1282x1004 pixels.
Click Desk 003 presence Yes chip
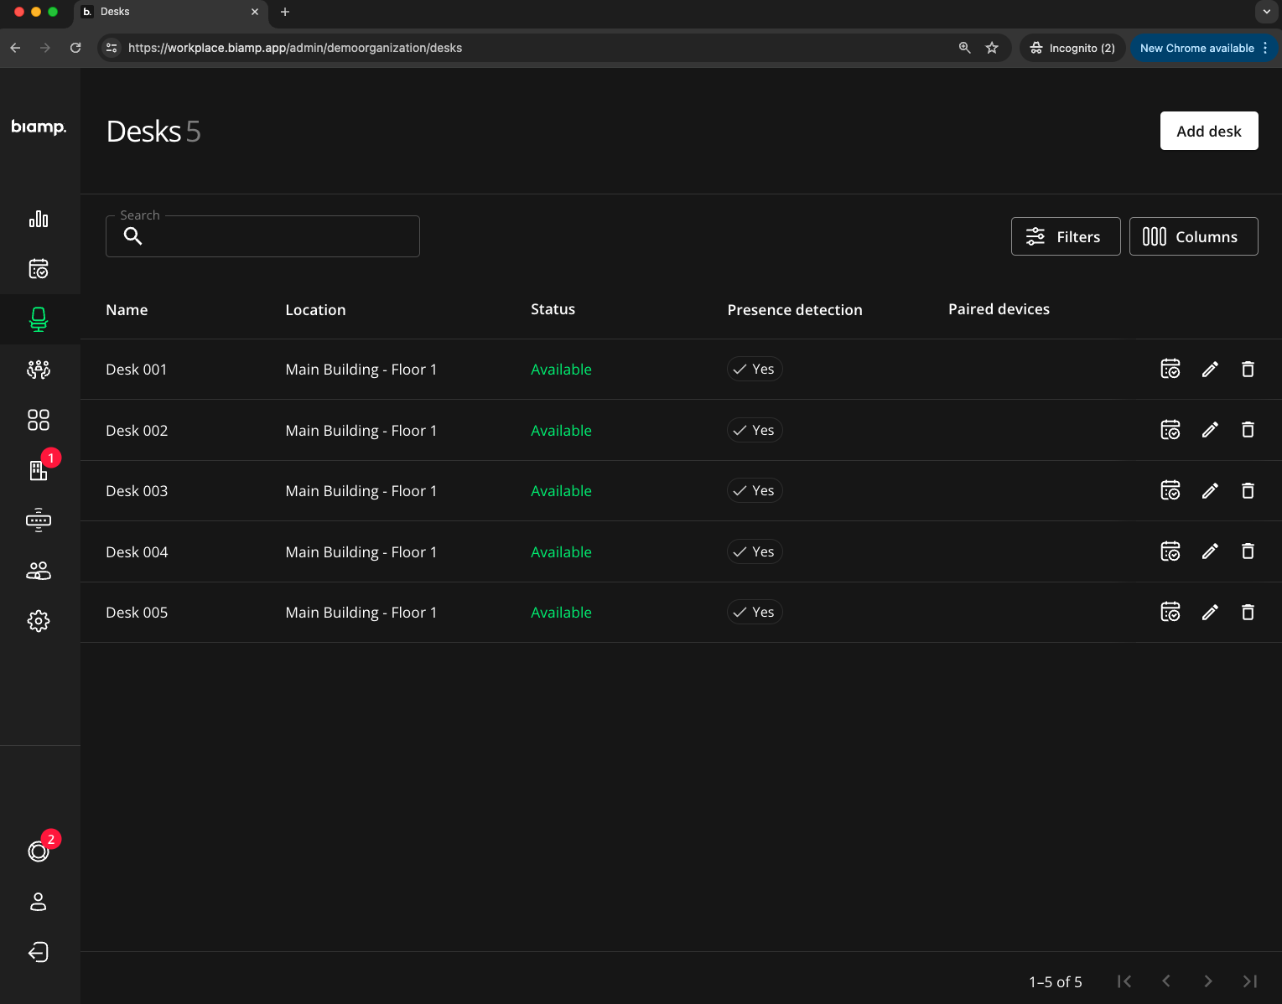click(x=755, y=490)
